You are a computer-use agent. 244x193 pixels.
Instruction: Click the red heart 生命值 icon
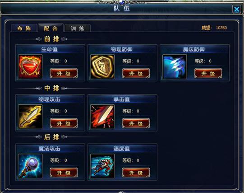point(30,66)
